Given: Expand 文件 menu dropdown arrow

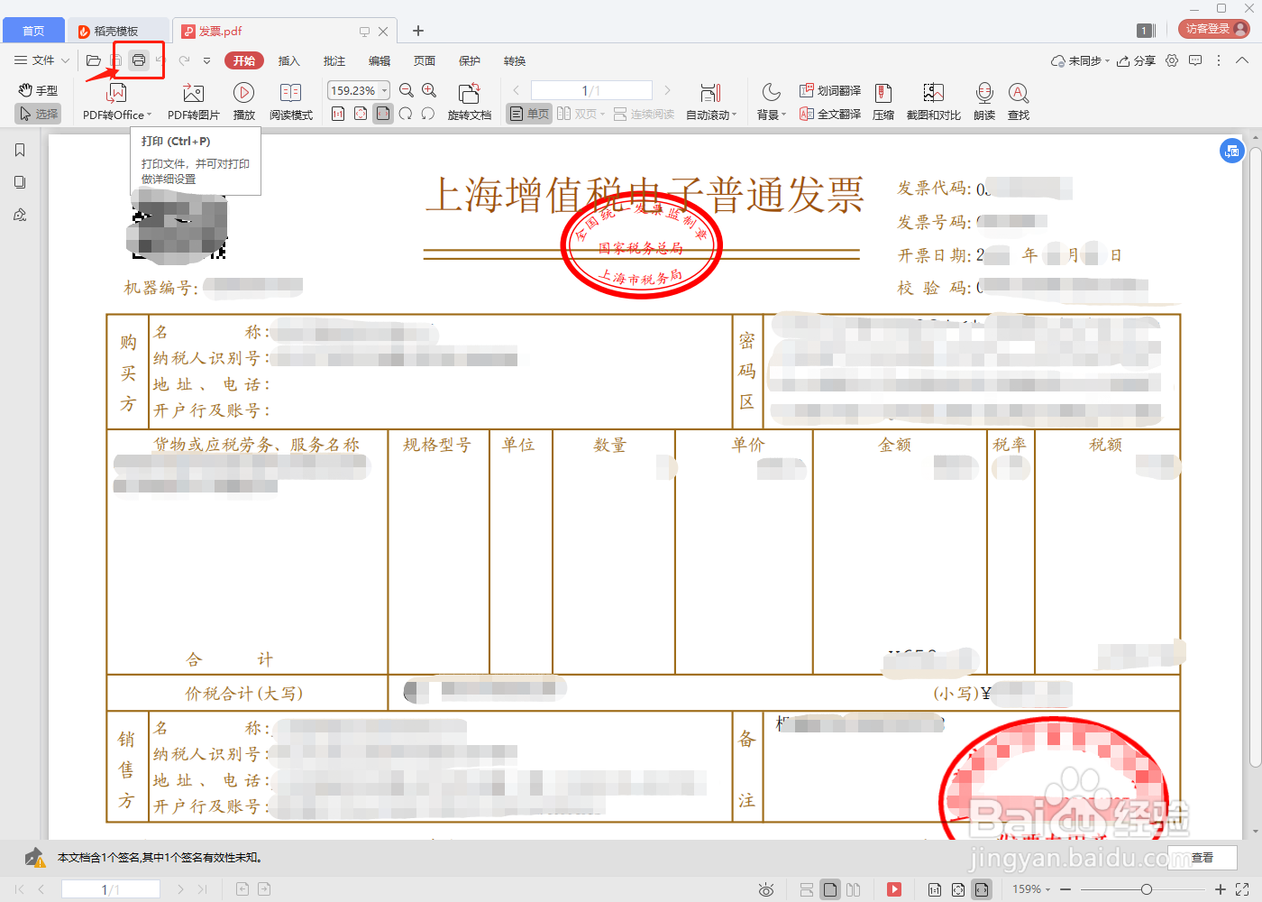Looking at the screenshot, I should tap(65, 60).
